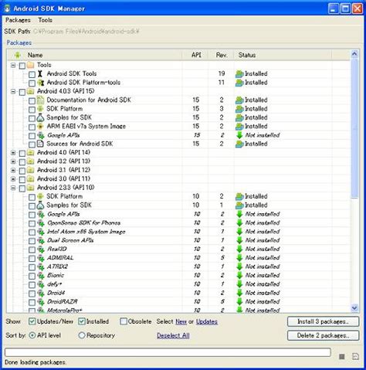Tick the Documentation for Android SDK checkbox
Viewport: 366px width, 370px height.
(x=32, y=100)
